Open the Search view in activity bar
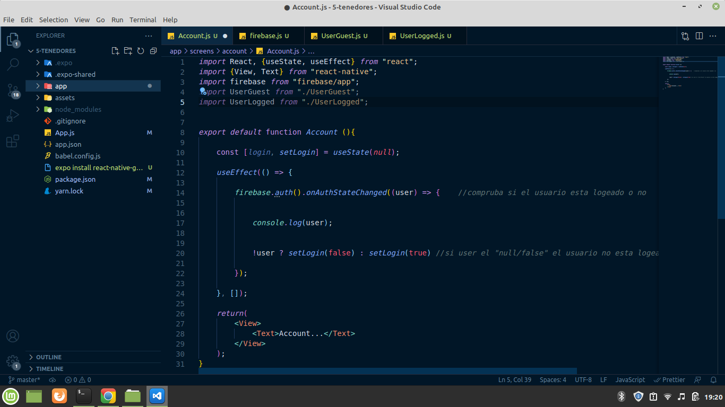 coord(13,65)
